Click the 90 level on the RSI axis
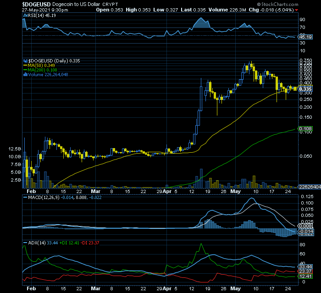Image resolution: width=321 pixels, height=293 pixels. (x=302, y=20)
